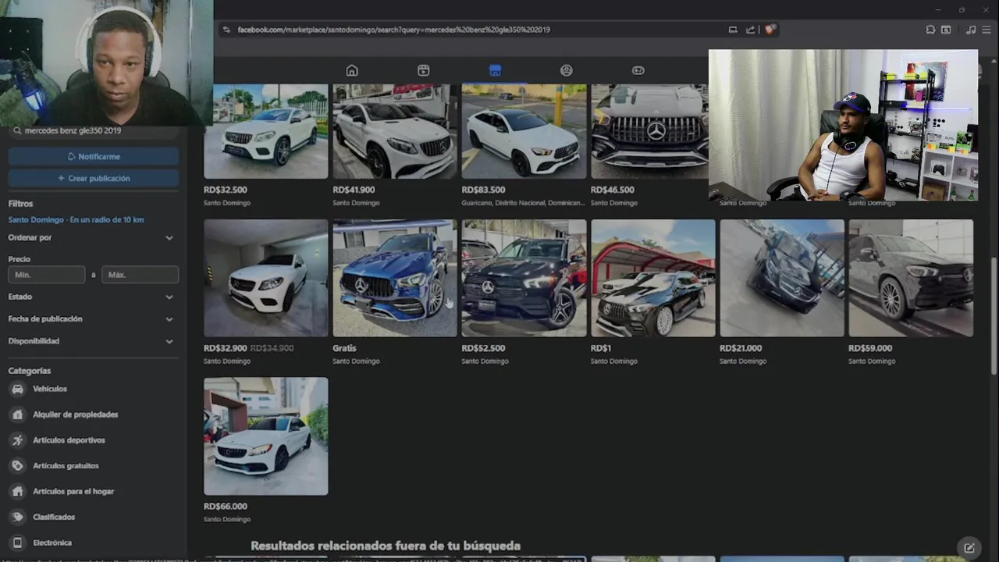Expand the Fecha de publicación filter
Image resolution: width=999 pixels, height=562 pixels.
(x=93, y=318)
